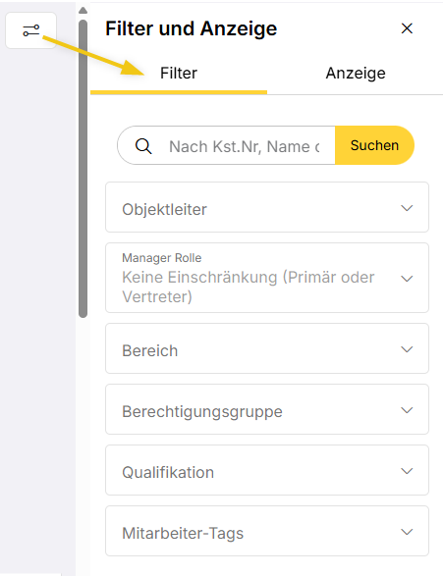Screen dimensions: 443x576
Task: Click the yellow Suchen button
Action: (374, 145)
